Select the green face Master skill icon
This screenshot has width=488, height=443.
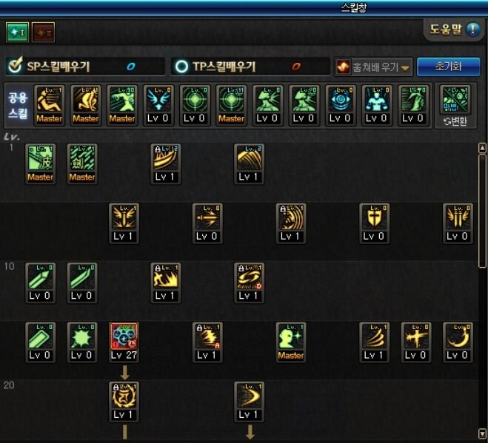291,342
